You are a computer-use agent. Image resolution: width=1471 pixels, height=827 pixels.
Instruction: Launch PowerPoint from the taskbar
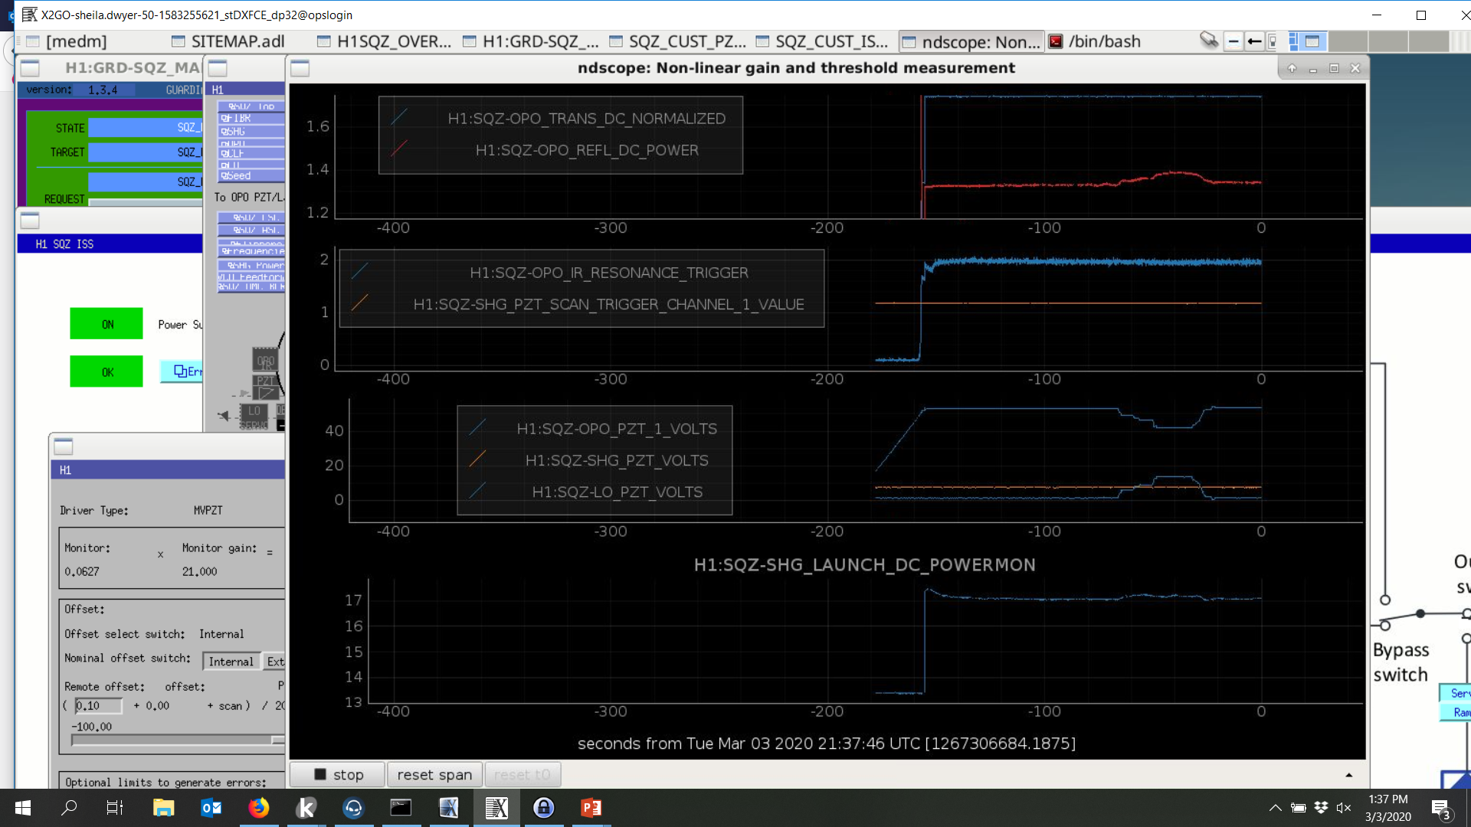click(591, 808)
